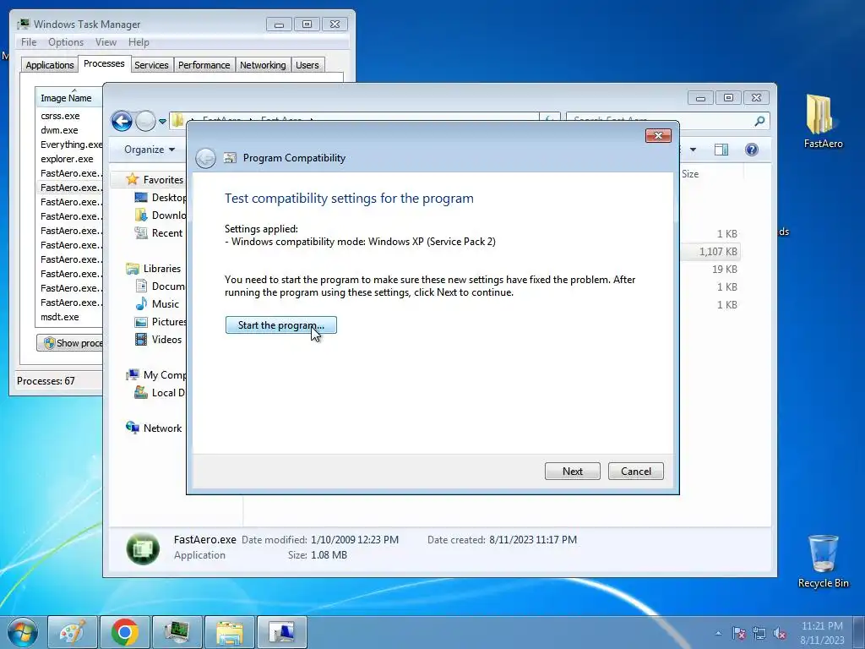Open Google Chrome from the taskbar

coord(125,632)
